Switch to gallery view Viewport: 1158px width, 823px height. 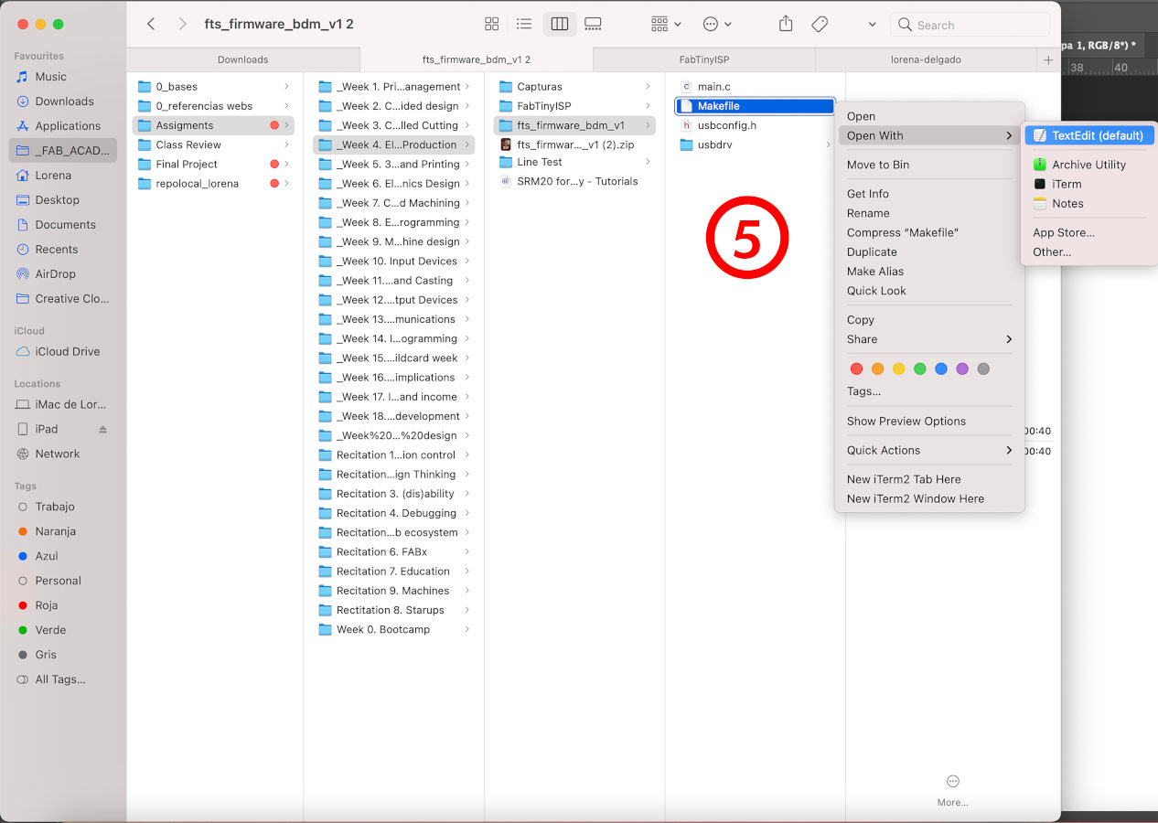coord(593,25)
